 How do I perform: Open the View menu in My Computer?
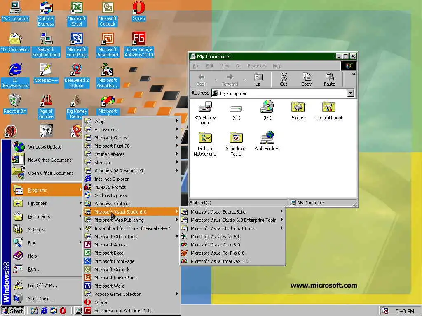(225, 66)
